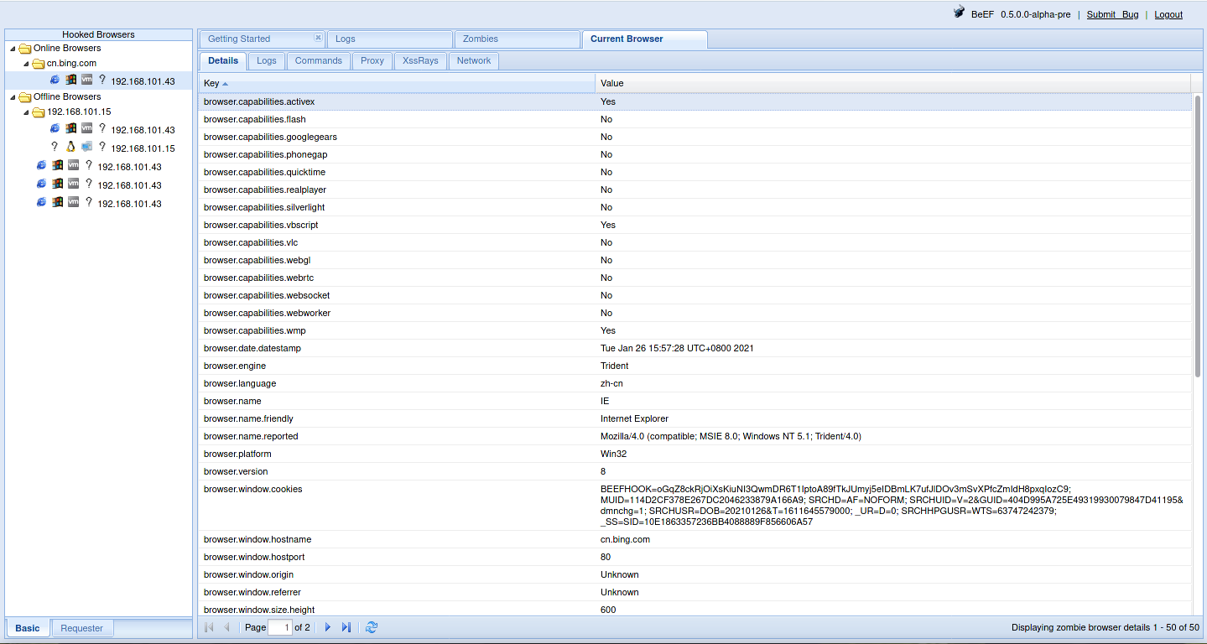Open the XssRays tab
This screenshot has width=1207, height=644.
(x=420, y=60)
